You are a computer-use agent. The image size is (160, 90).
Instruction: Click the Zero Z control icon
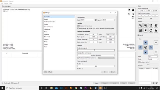pos(156,25)
